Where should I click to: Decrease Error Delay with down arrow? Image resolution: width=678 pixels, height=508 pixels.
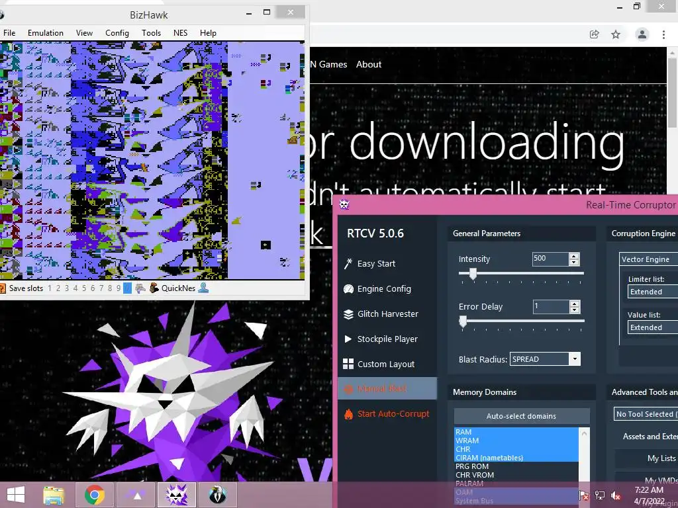click(x=574, y=310)
